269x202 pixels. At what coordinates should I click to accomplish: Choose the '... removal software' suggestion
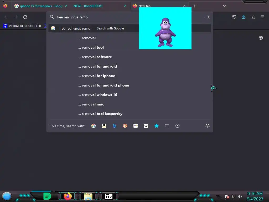click(x=130, y=57)
